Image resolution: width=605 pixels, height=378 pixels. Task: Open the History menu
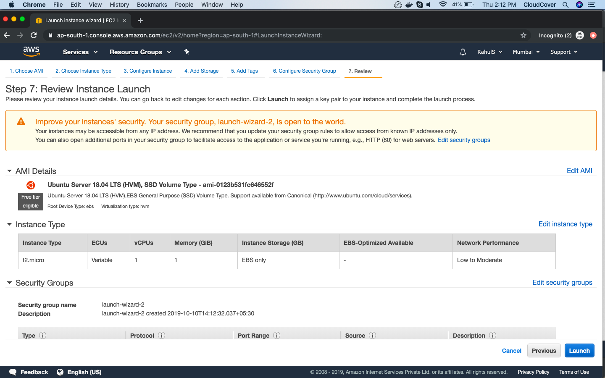tap(119, 5)
